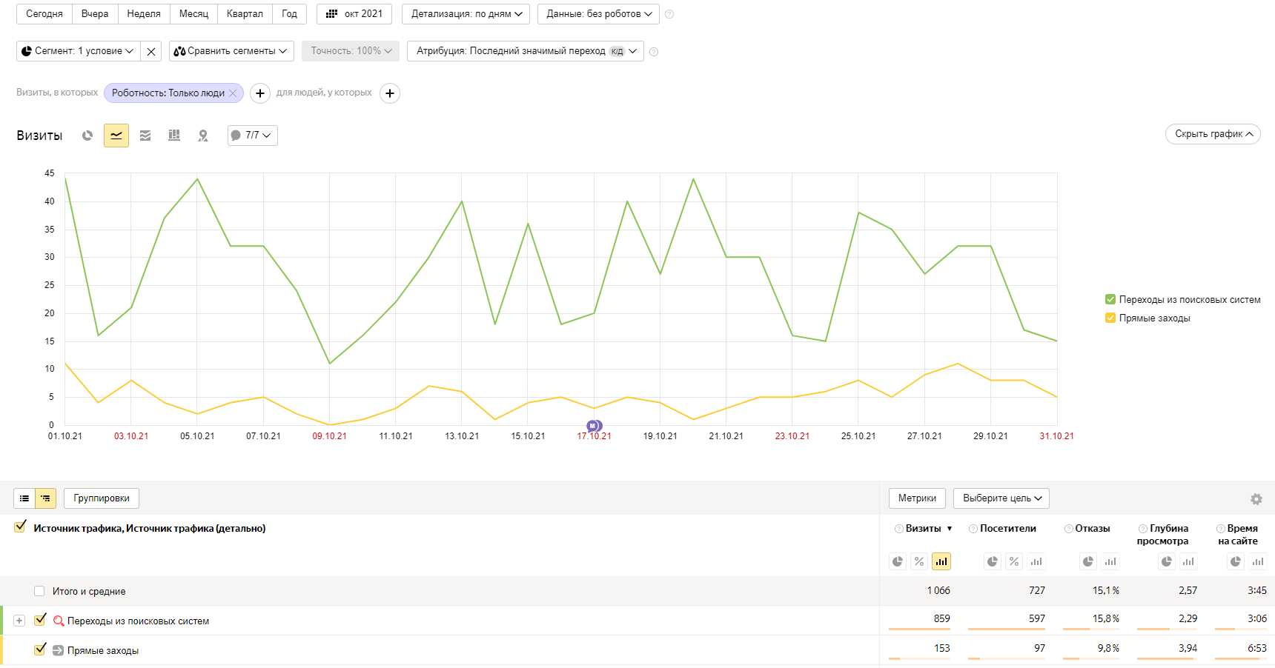Image resolution: width=1275 pixels, height=668 pixels.
Task: Open table settings gear
Action: (x=1256, y=499)
